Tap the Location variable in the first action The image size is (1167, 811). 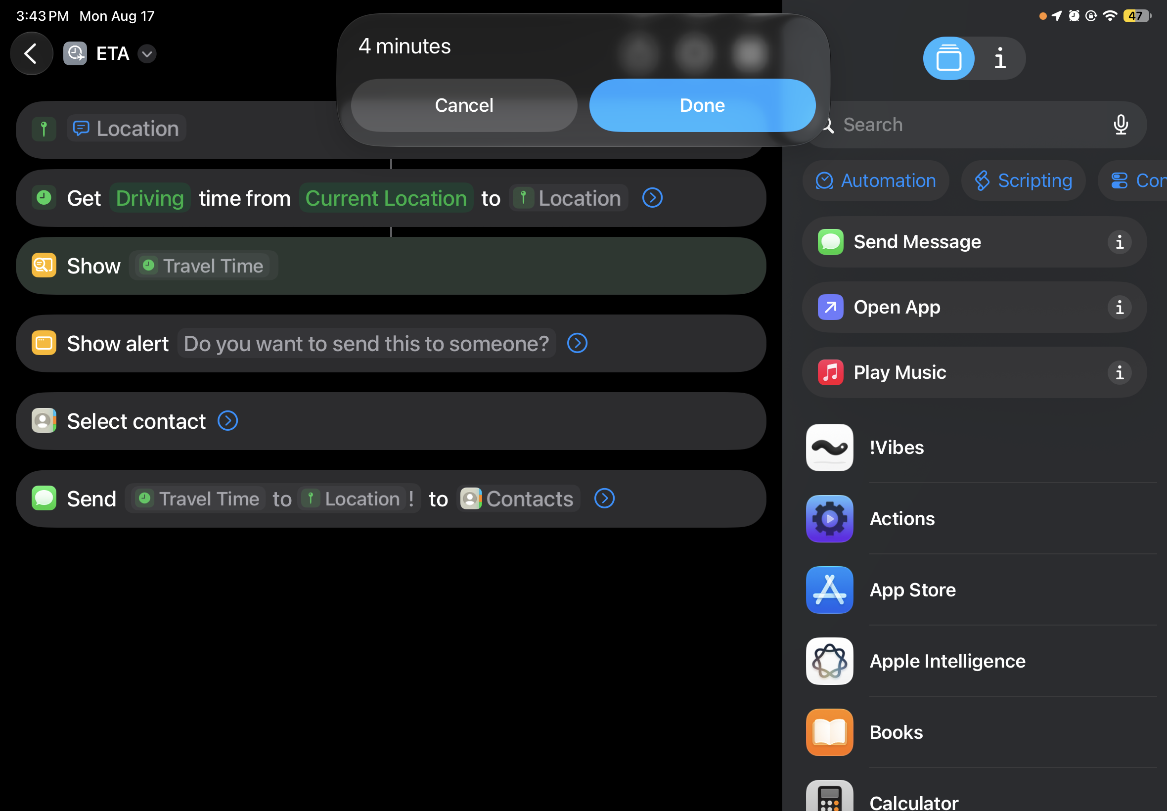pyautogui.click(x=127, y=129)
